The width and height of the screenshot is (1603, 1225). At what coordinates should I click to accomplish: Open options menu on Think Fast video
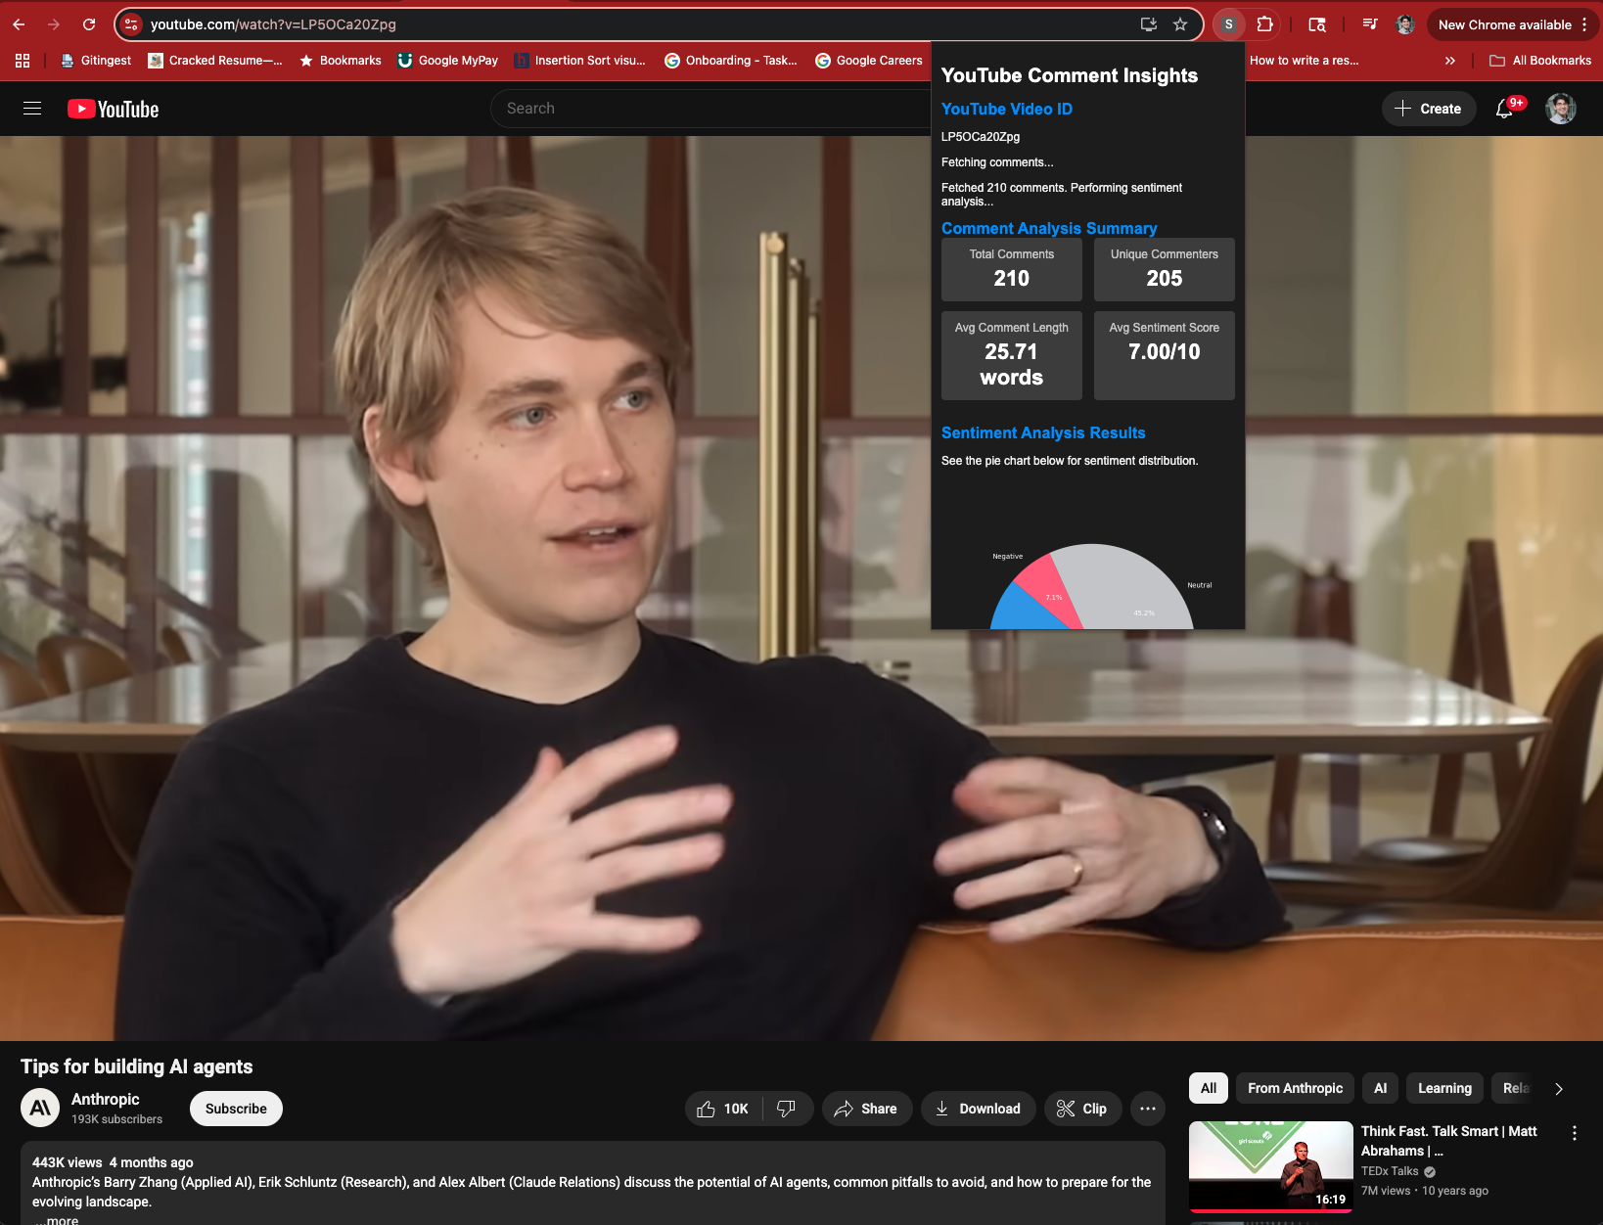(1575, 1133)
